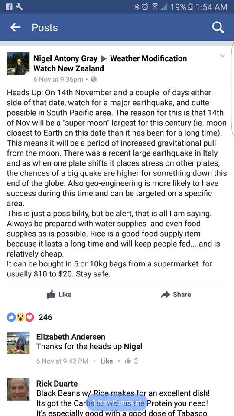The height and width of the screenshot is (416, 234).
Task: Open Rick Duarte's profile photo
Action: pyautogui.click(x=18, y=389)
